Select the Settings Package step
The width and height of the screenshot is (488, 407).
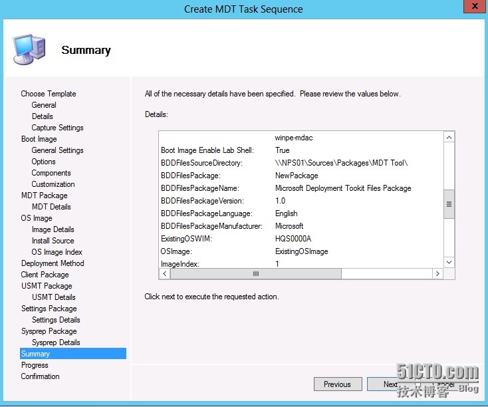point(49,309)
